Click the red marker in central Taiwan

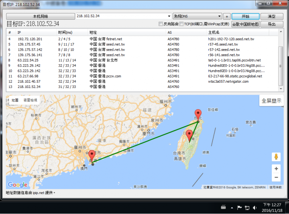(190, 135)
